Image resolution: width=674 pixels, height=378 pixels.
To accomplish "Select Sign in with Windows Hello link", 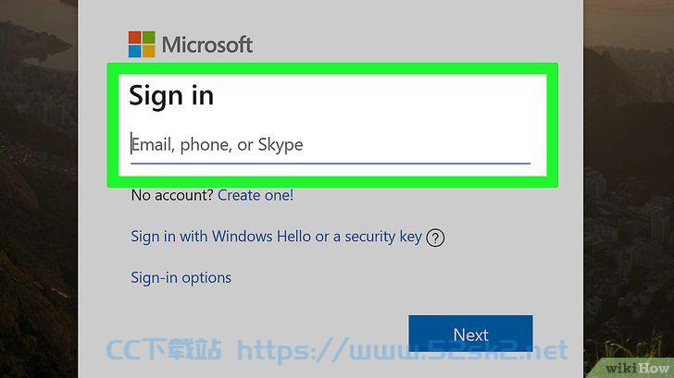I will [277, 237].
